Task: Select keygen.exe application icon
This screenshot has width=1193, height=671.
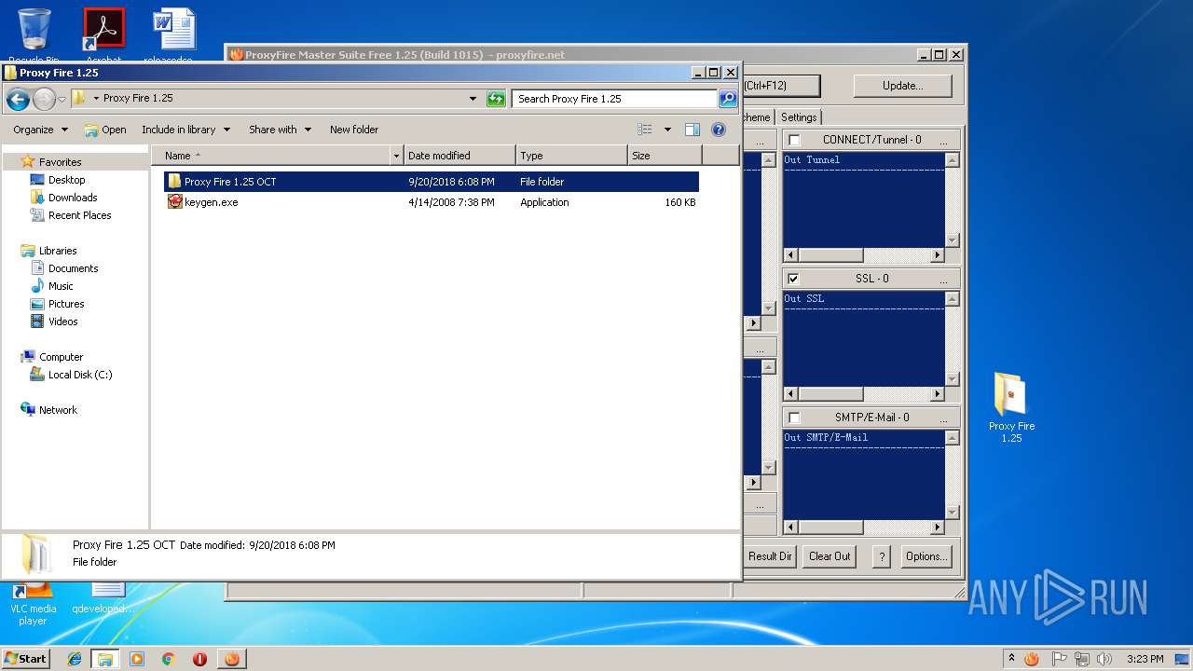Action: tap(174, 202)
